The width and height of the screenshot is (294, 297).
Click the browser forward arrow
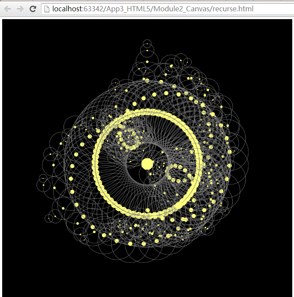point(20,9)
